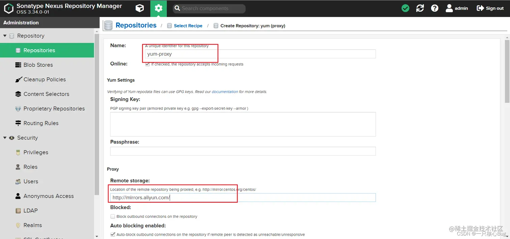
Task: Click the Remote storage URL field
Action: (243, 198)
